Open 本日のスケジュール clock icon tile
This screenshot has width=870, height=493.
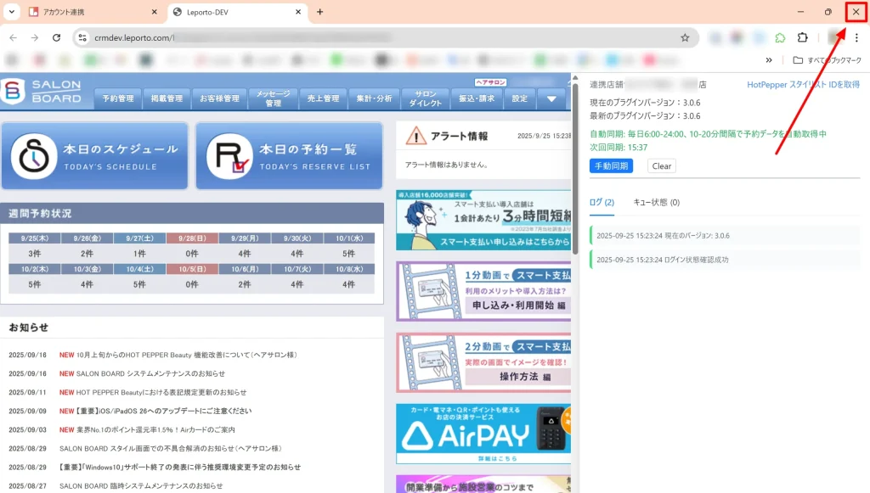click(x=95, y=156)
